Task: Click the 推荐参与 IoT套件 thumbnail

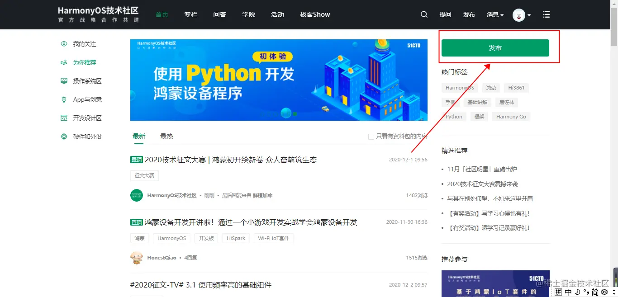Action: (495, 283)
